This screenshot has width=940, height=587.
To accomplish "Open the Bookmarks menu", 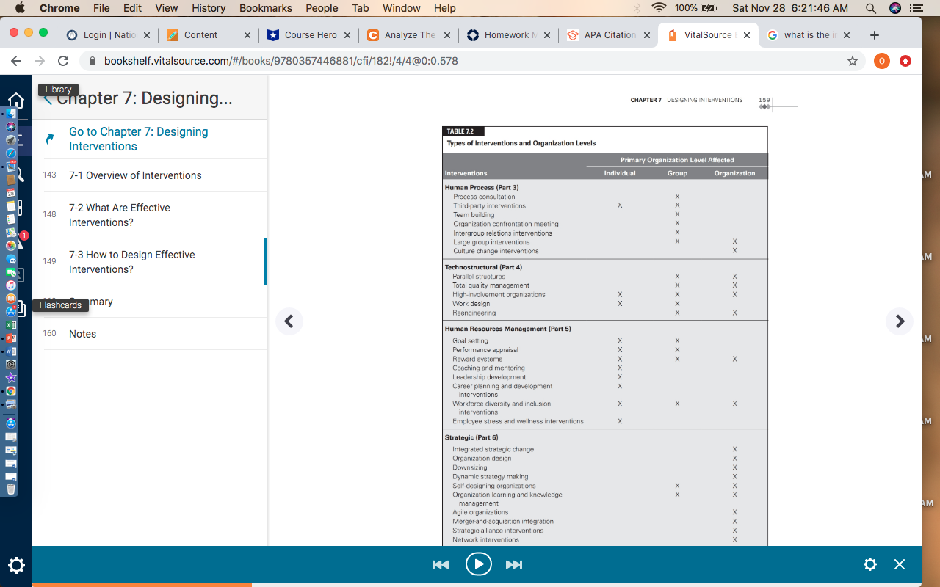I will pos(266,8).
